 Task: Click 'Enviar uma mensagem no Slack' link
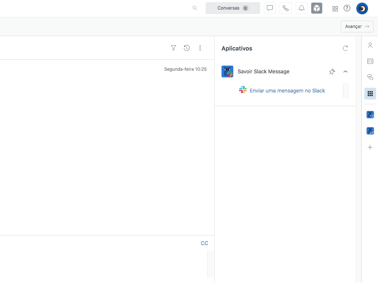click(x=287, y=91)
